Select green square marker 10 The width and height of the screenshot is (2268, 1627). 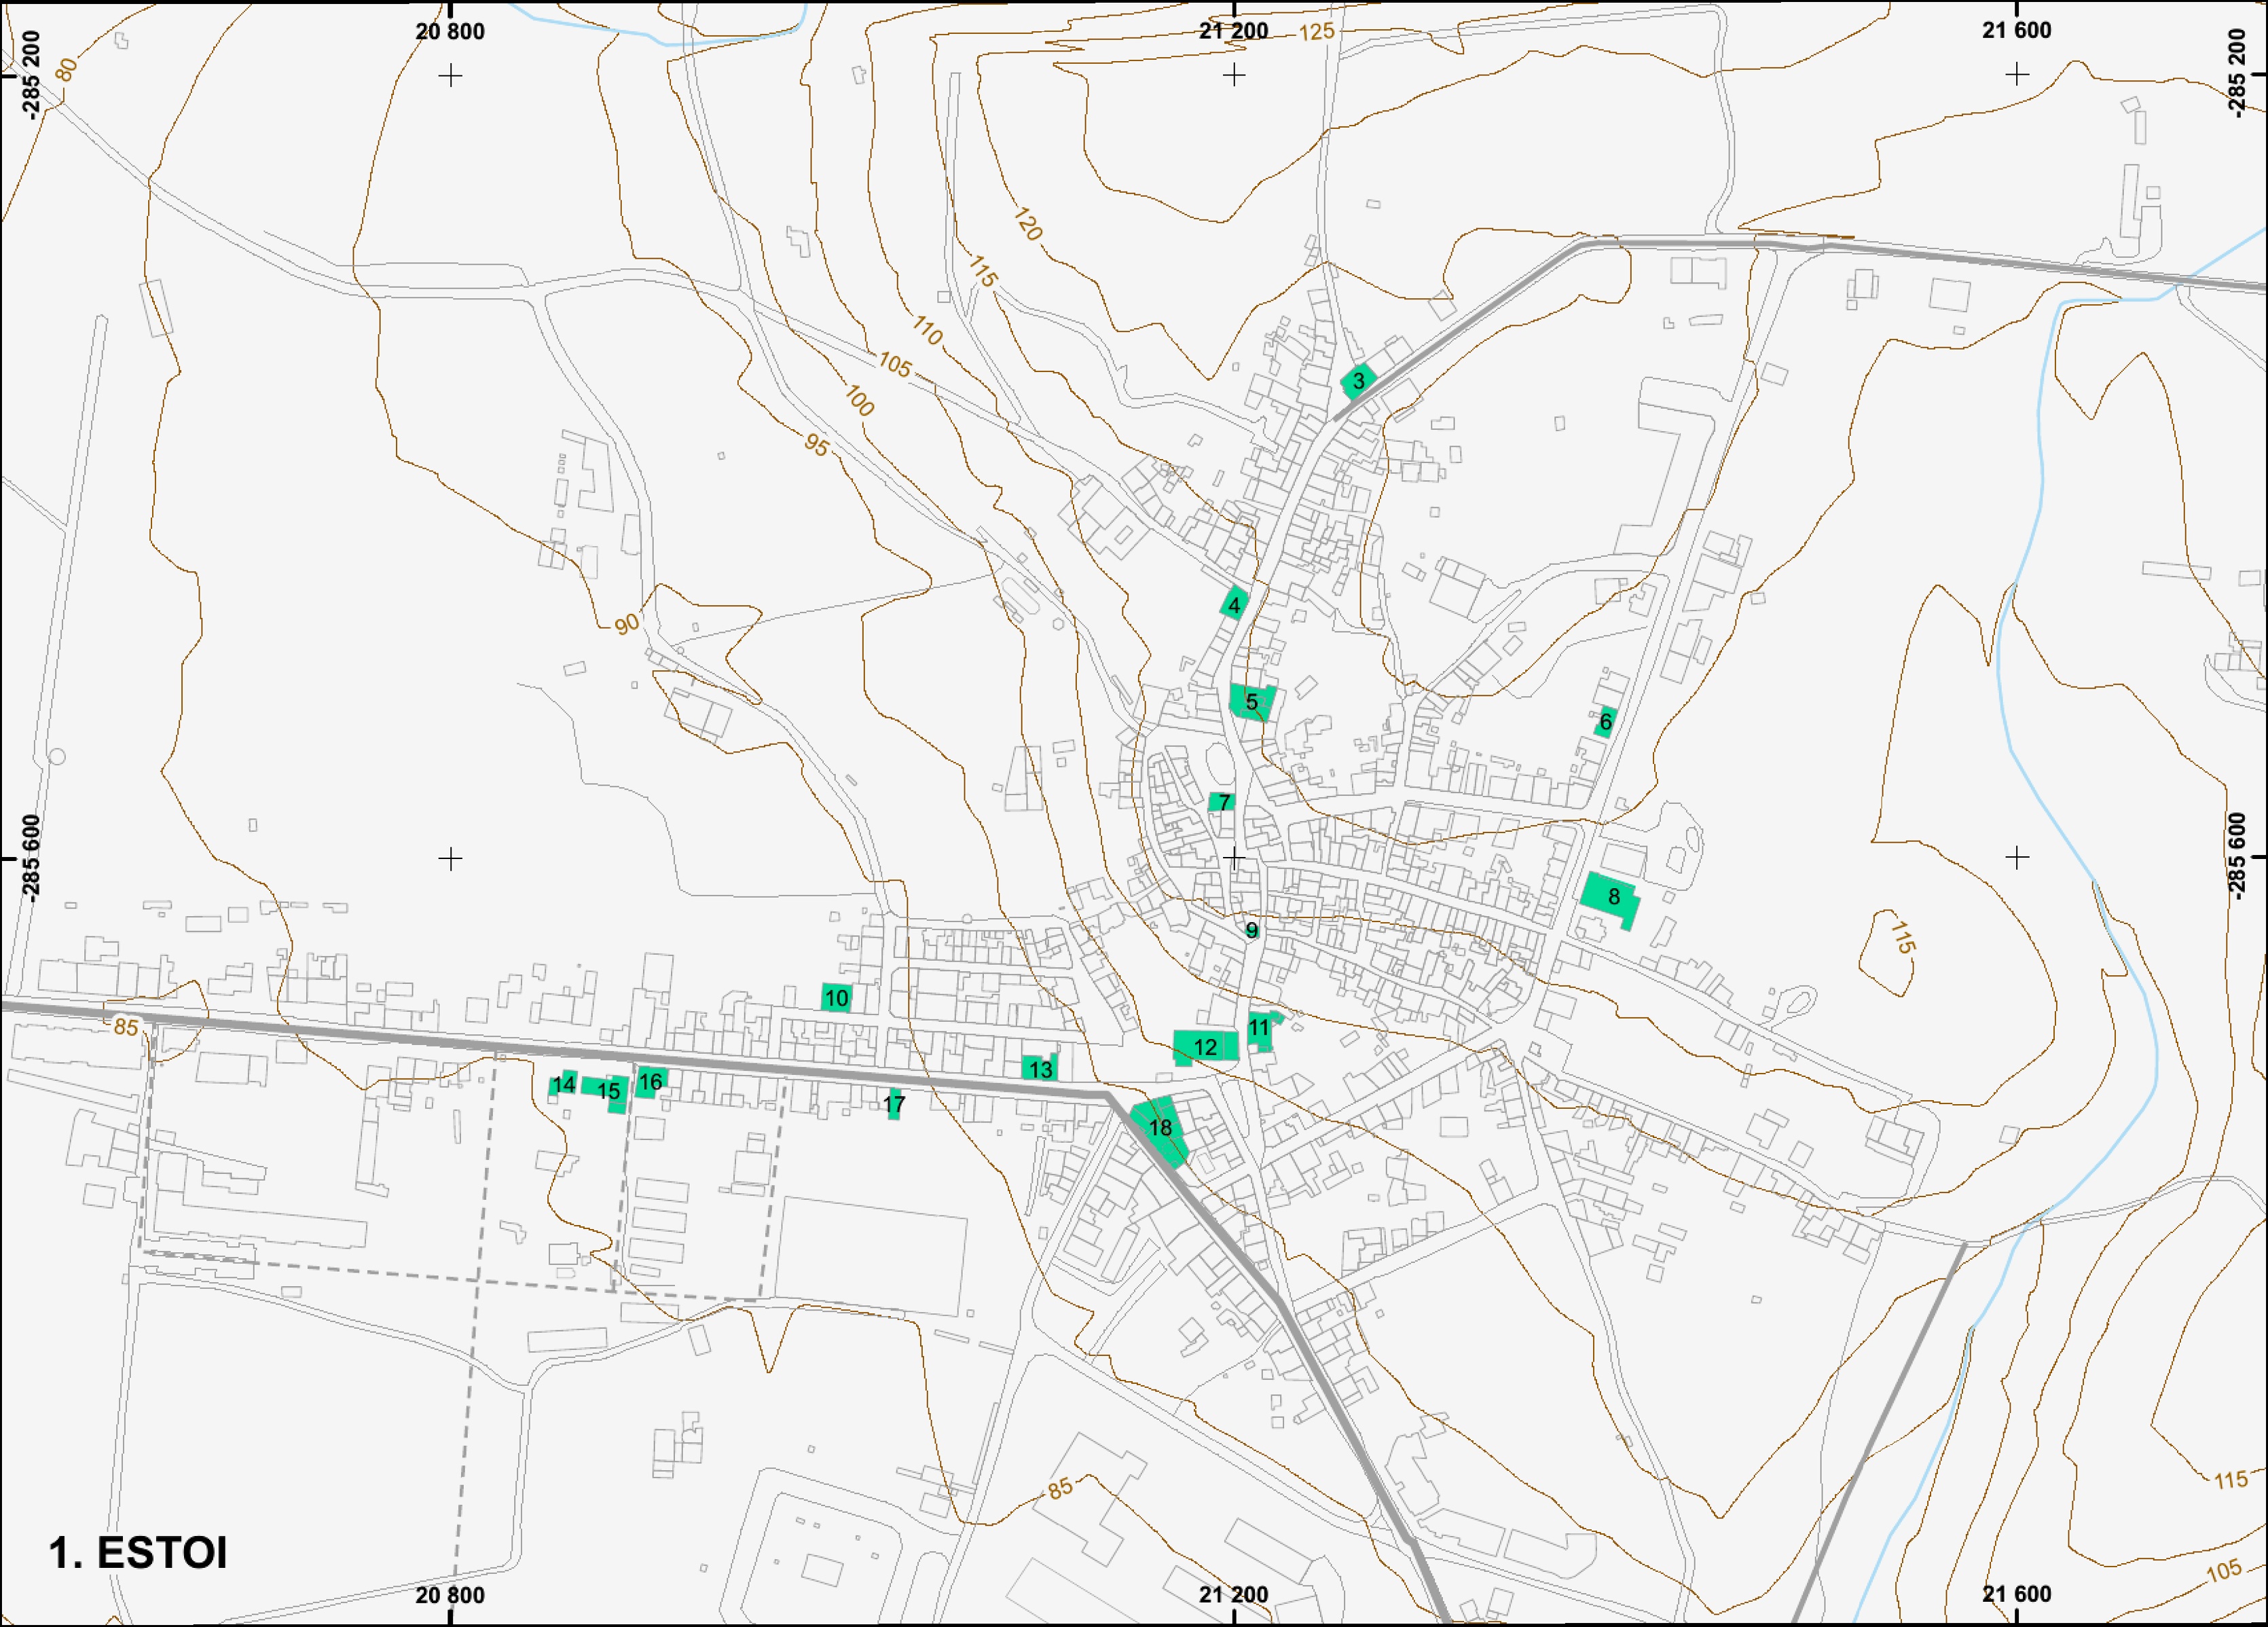click(x=836, y=997)
